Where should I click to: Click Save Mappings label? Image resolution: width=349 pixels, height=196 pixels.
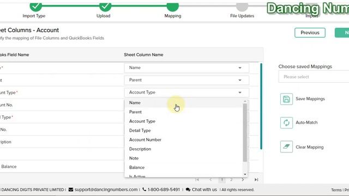click(310, 99)
